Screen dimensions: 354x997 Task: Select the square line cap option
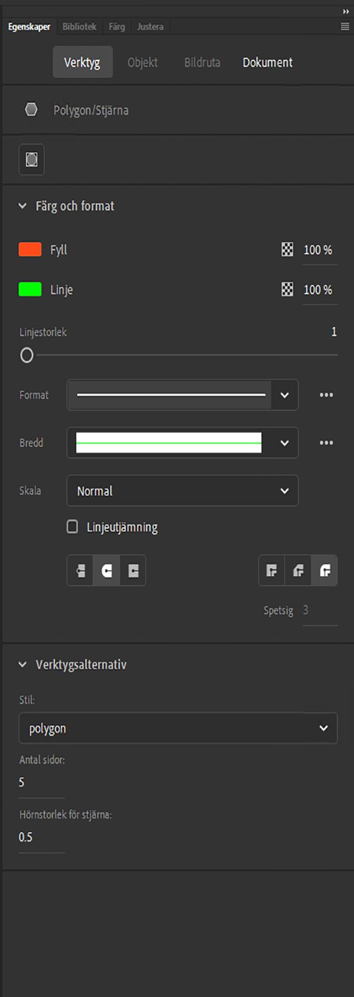[133, 570]
